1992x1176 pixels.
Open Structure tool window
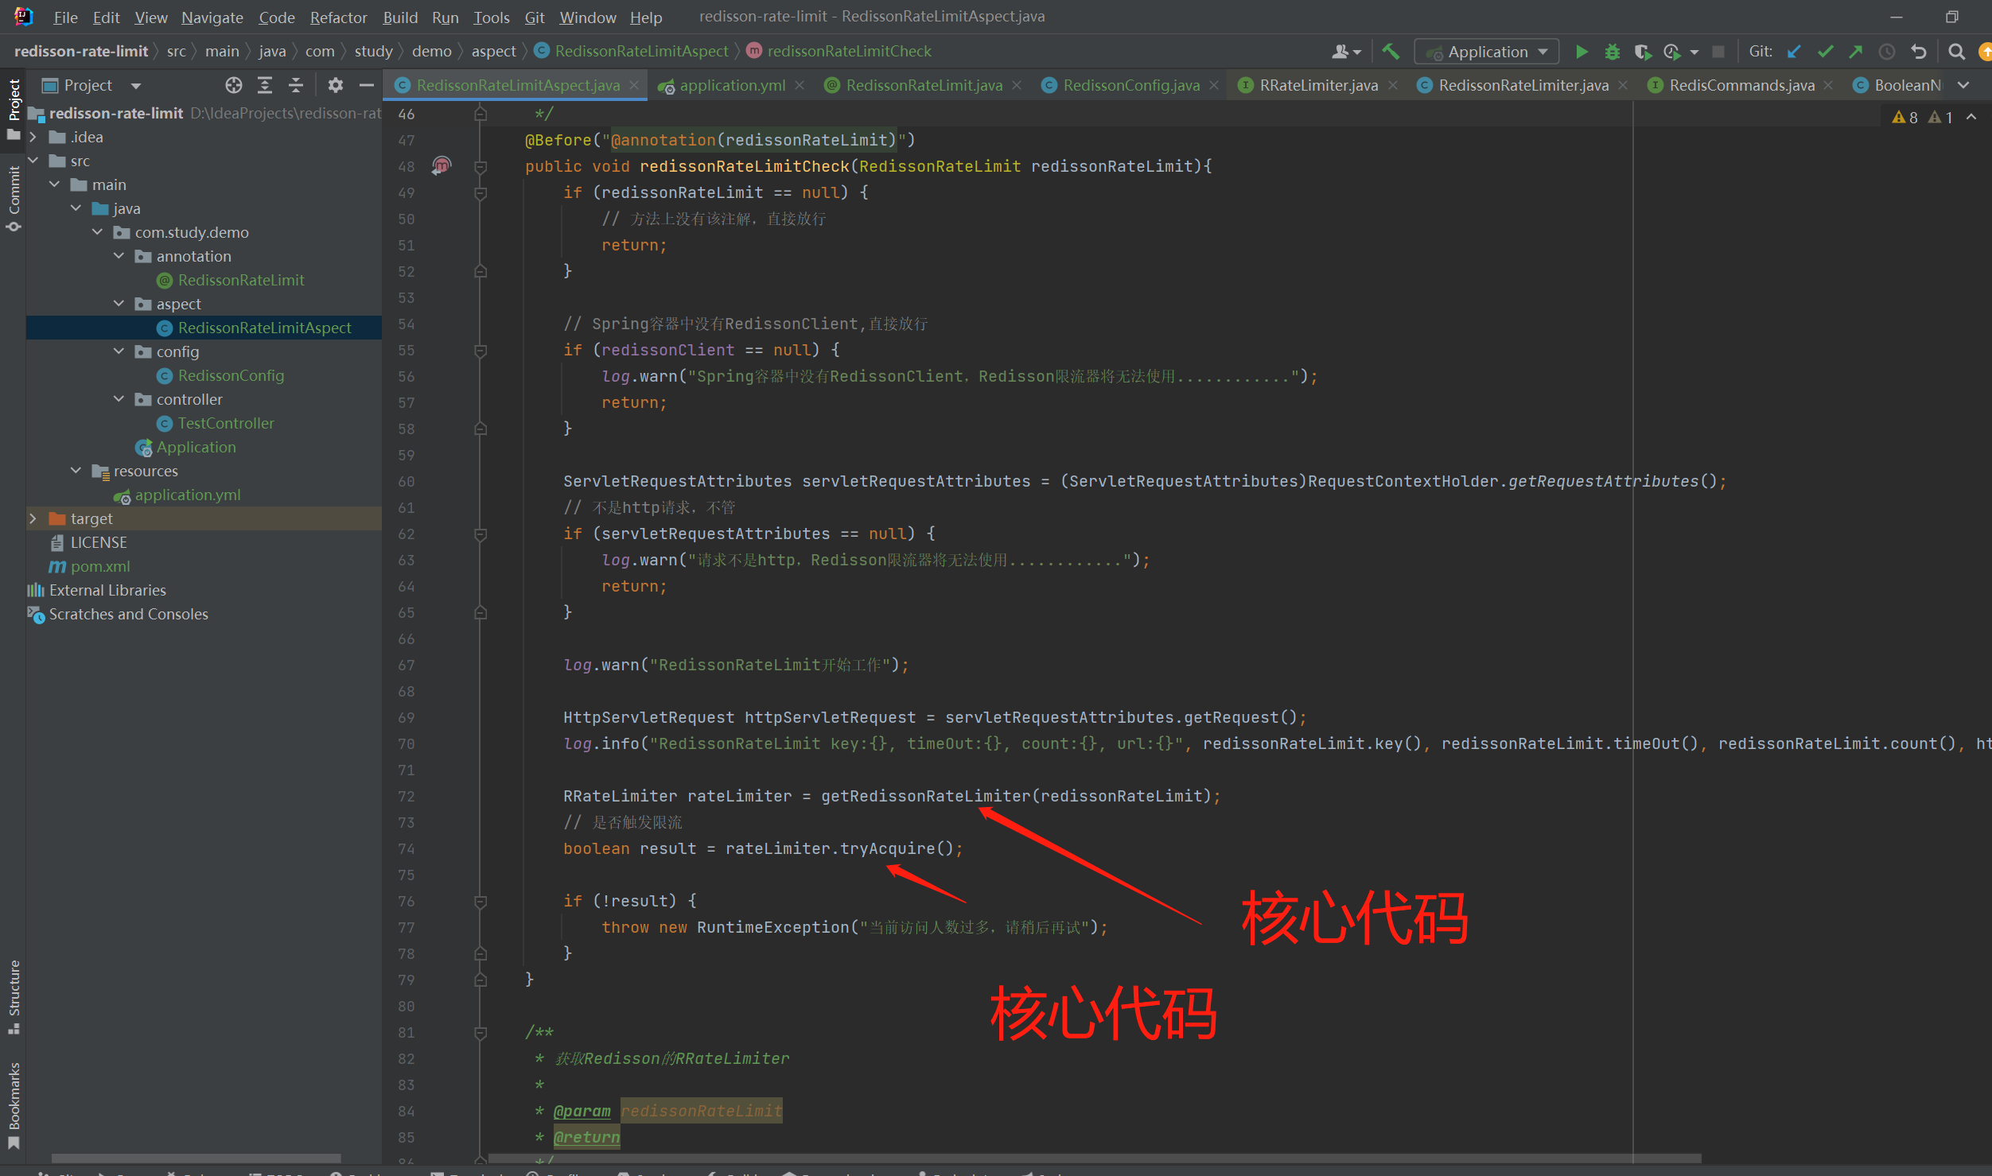14,996
